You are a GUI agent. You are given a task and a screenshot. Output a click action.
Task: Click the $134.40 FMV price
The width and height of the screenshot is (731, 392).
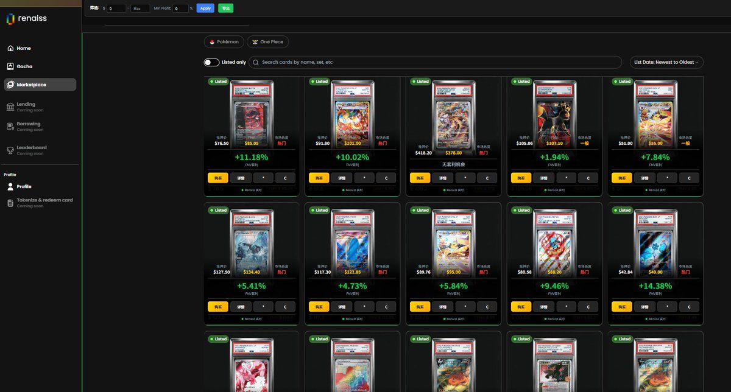[x=252, y=272]
